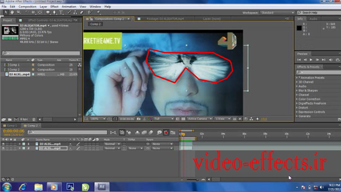Image resolution: width=341 pixels, height=192 pixels.
Task: Toggle the composition viewer lock icon
Action: pyautogui.click(x=92, y=19)
